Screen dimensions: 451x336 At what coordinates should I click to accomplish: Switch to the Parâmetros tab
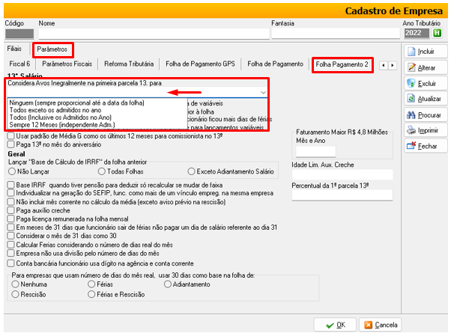coord(52,49)
